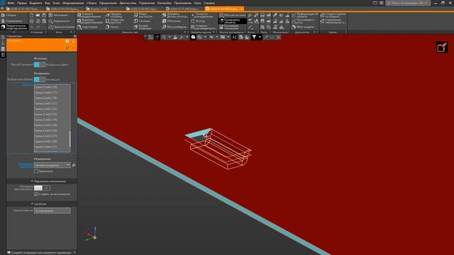Click the Наименование input field
Viewport: 454px width, 255px height.
[x=52, y=210]
